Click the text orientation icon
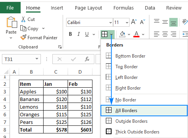The image size is (188, 138). pyautogui.click(x=185, y=22)
